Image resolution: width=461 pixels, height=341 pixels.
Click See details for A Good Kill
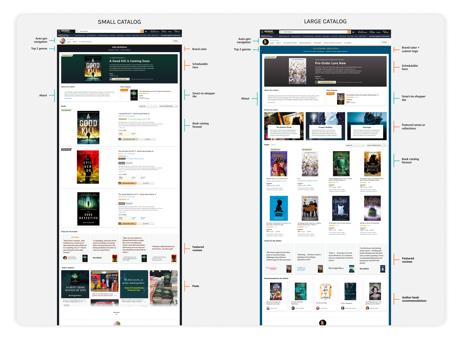click(x=147, y=139)
